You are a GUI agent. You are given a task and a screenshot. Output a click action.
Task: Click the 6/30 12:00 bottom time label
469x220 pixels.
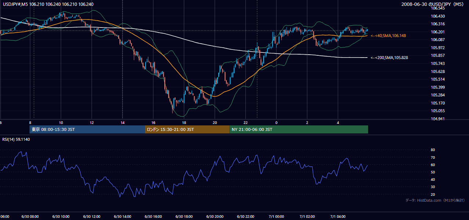point(92,217)
